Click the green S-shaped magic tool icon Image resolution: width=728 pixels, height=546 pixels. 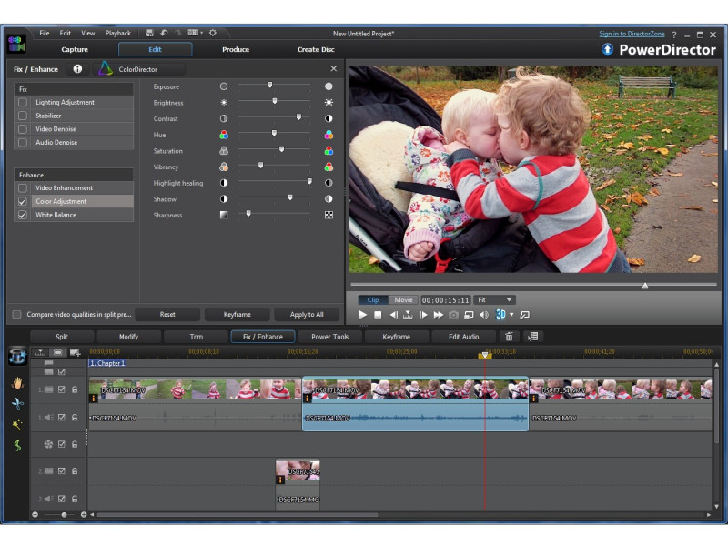[x=17, y=445]
